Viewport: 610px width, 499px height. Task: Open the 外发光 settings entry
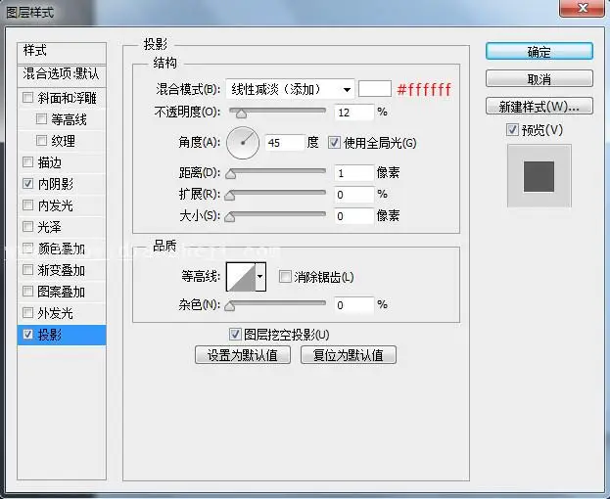[x=55, y=313]
